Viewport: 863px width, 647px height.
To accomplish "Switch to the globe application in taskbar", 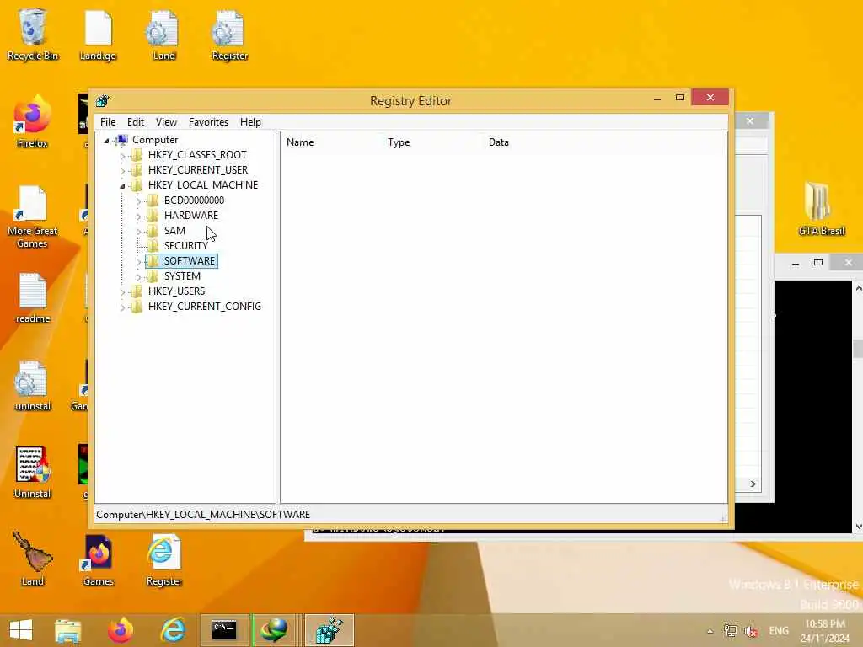I will tap(276, 630).
